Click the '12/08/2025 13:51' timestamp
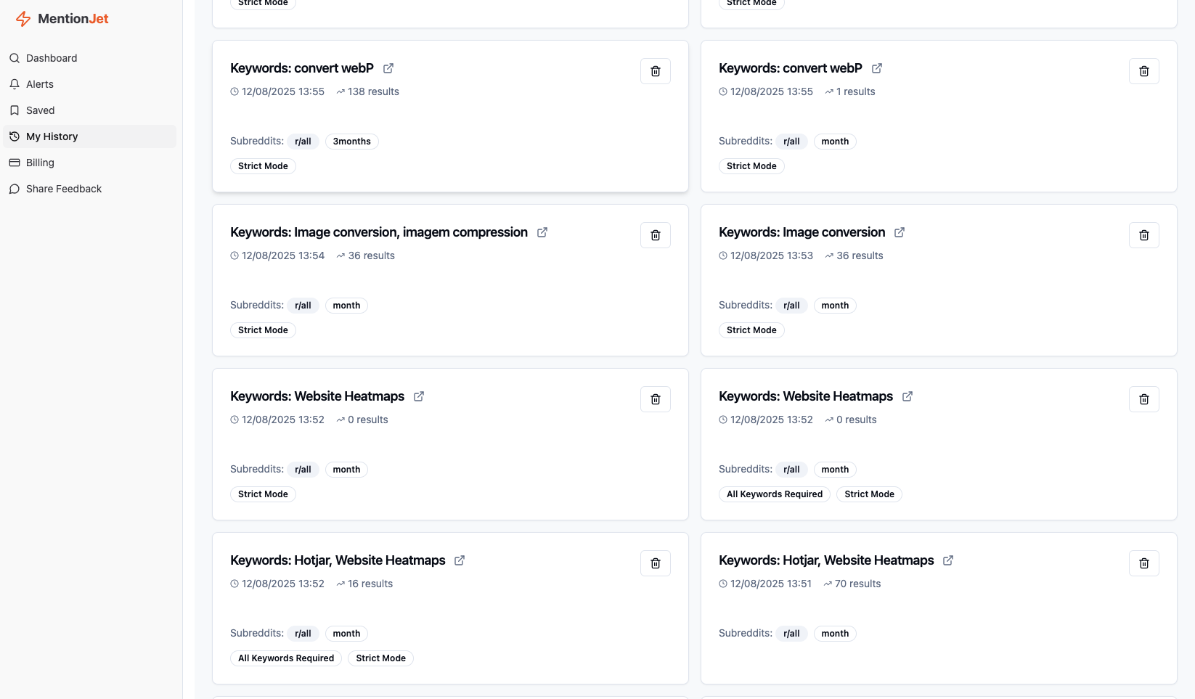Viewport: 1195px width, 699px height. 771,584
